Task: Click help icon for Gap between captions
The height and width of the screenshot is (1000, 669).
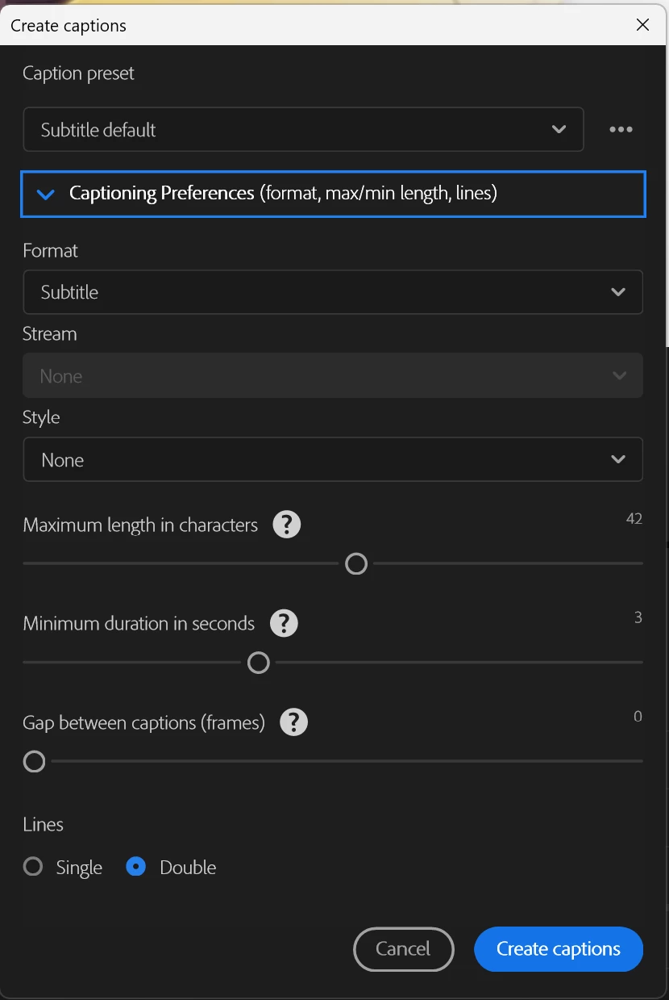Action: pos(293,722)
